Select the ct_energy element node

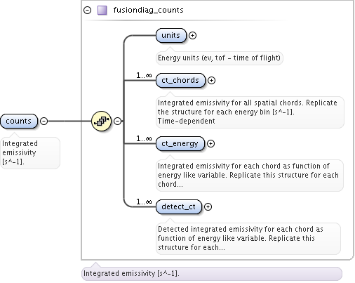click(x=180, y=144)
